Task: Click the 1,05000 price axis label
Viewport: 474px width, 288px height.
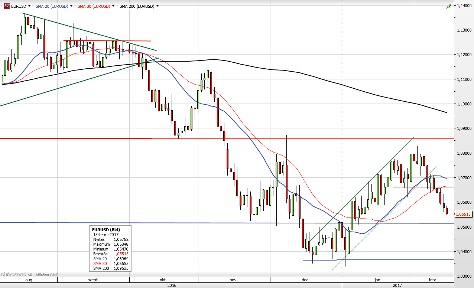Action: (464, 227)
